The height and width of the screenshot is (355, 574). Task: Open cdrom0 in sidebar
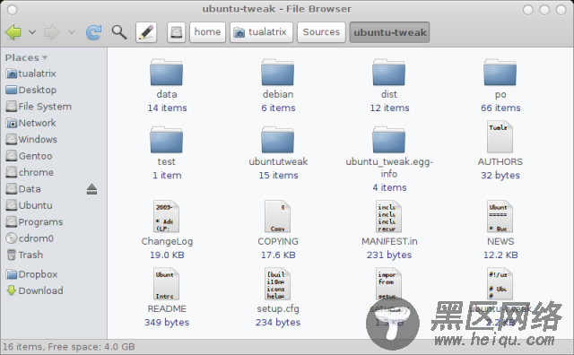30,238
